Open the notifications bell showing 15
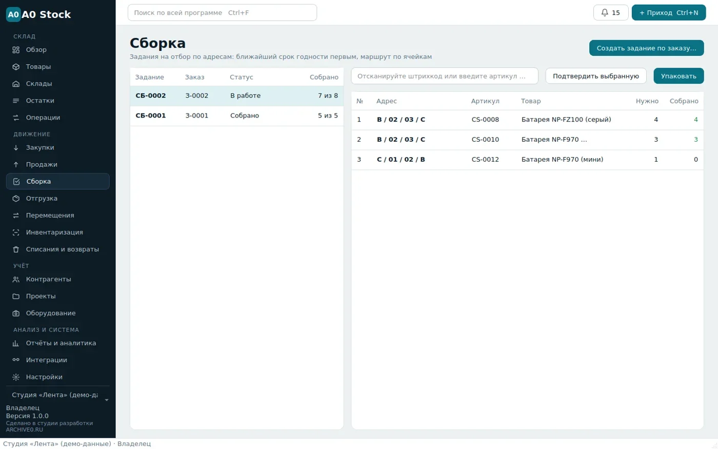The width and height of the screenshot is (718, 449). pos(611,13)
